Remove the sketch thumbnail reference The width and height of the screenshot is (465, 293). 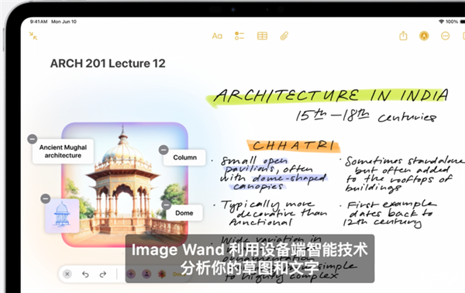tap(46, 198)
